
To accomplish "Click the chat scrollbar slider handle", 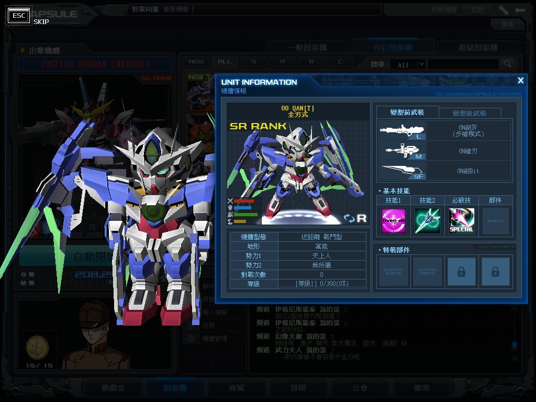I will coord(515,344).
